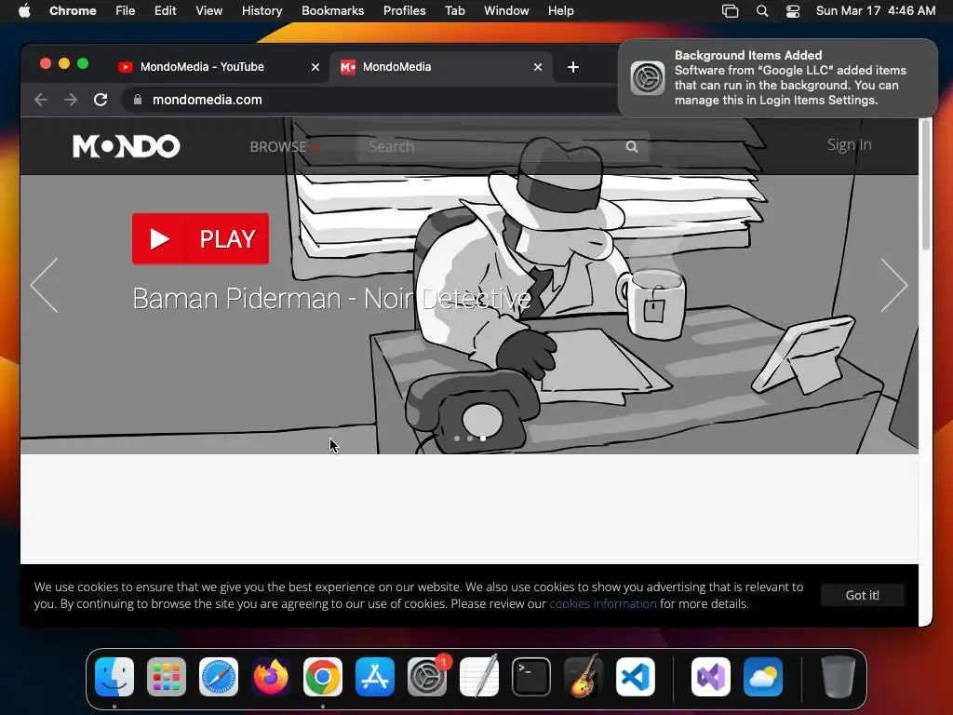Open the Profiles menu
953x715 pixels.
tap(404, 11)
